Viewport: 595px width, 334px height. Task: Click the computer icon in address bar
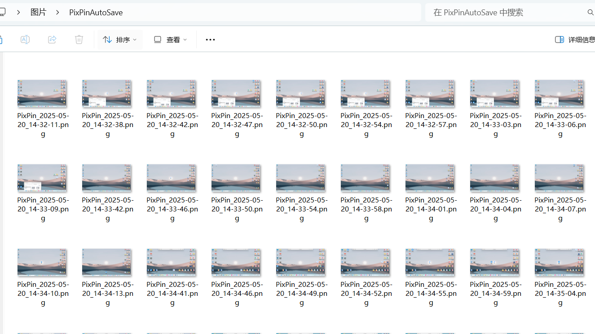pyautogui.click(x=3, y=13)
